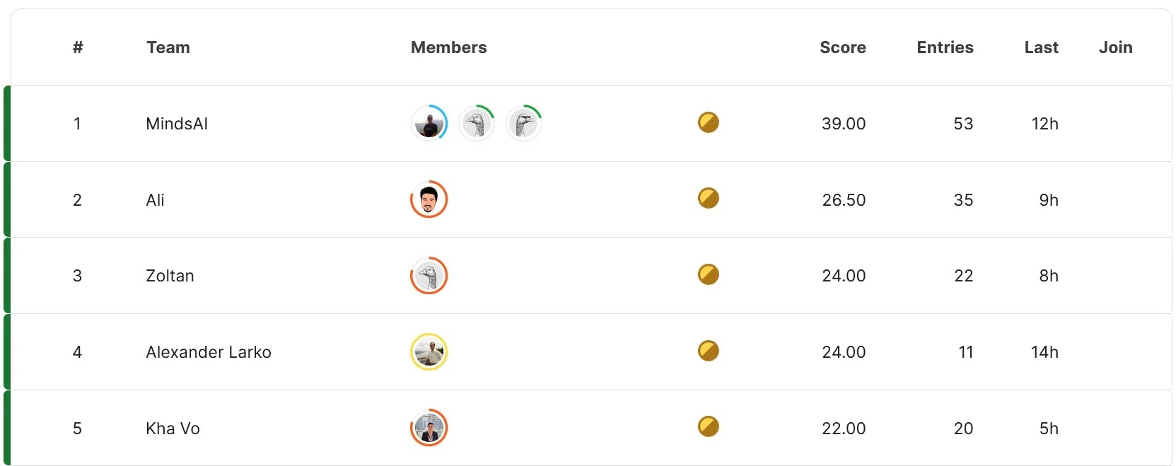Click the gold medal icon for MindsAI
Screen dimensions: 1176x466
(708, 122)
